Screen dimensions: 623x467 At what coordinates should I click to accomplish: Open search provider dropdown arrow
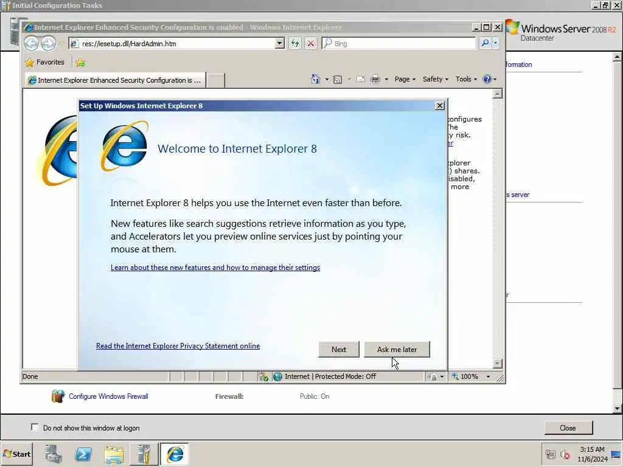495,43
